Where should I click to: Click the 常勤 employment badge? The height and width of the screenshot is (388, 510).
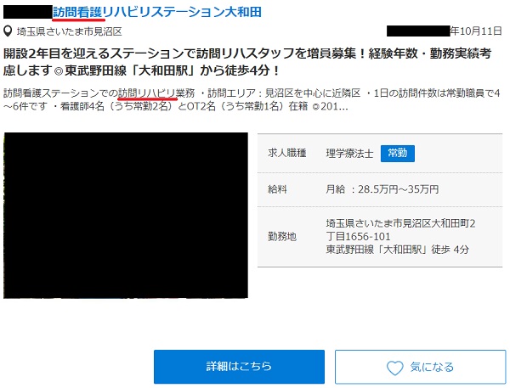[x=398, y=154]
